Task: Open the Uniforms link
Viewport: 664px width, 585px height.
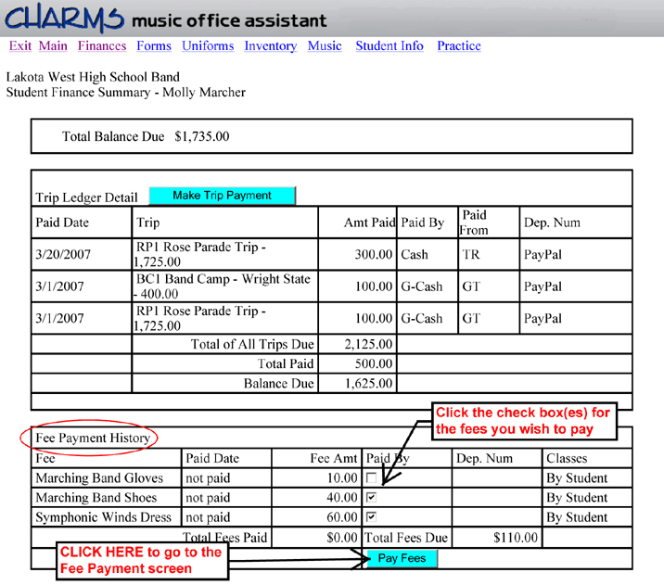Action: coord(208,45)
